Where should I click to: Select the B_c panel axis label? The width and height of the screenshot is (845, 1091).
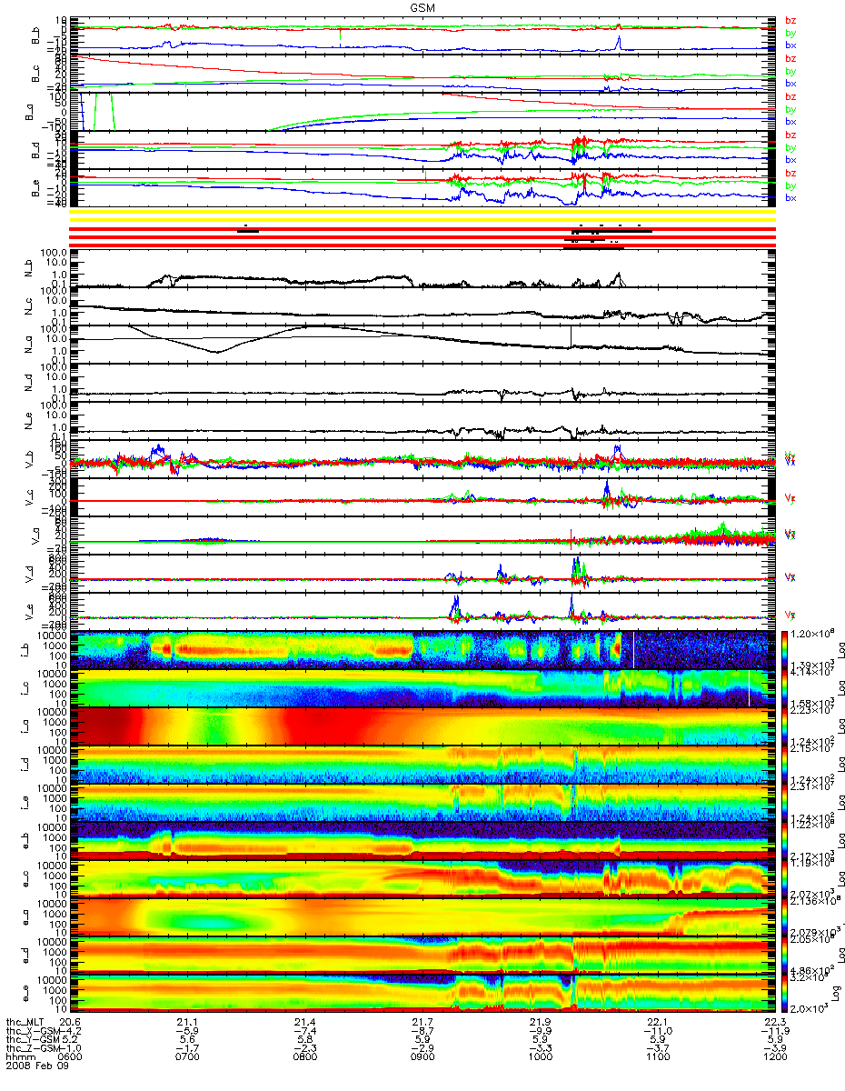pos(37,73)
